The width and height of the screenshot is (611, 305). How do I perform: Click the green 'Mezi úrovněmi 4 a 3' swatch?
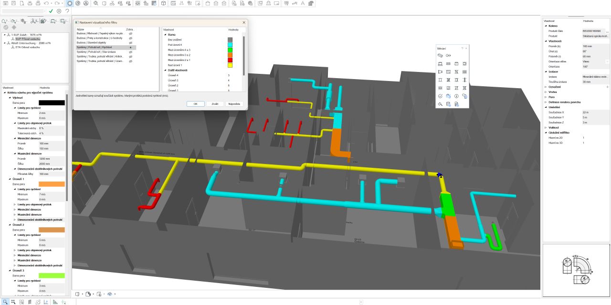coord(230,50)
